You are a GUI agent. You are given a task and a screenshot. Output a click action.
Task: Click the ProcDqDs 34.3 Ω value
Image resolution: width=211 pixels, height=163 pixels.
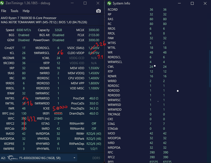click(x=94, y=108)
